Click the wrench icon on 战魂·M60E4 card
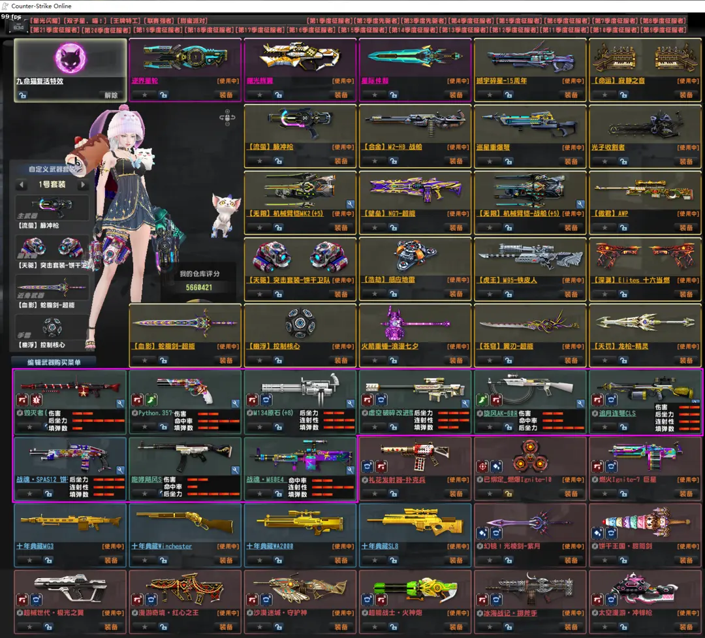 pyautogui.click(x=350, y=470)
